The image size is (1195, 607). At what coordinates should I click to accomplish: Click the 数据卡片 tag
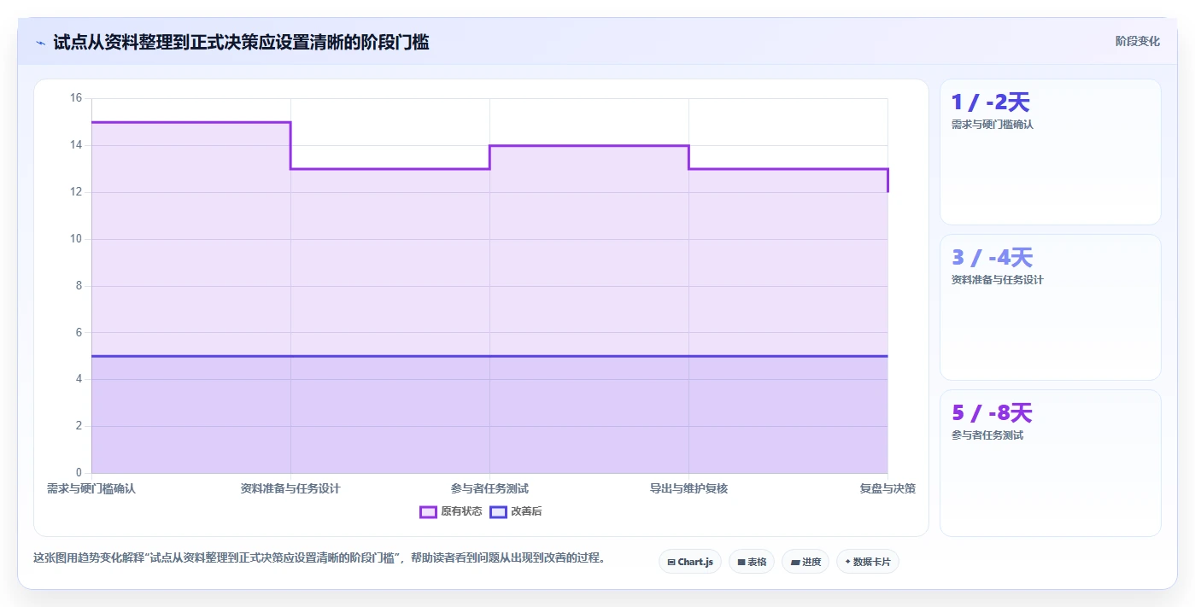868,562
